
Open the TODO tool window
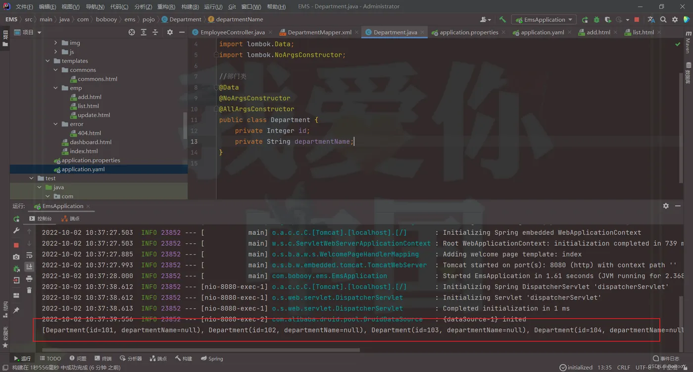(50, 359)
